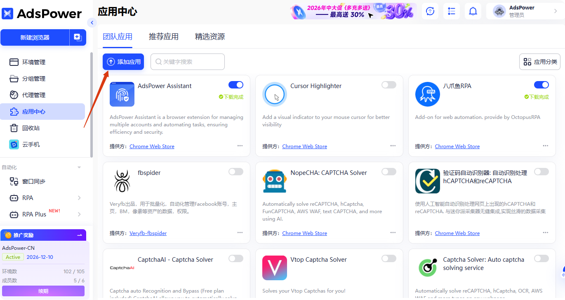The image size is (565, 300).
Task: Click the 八爪鱼RPA app icon
Action: tap(428, 94)
